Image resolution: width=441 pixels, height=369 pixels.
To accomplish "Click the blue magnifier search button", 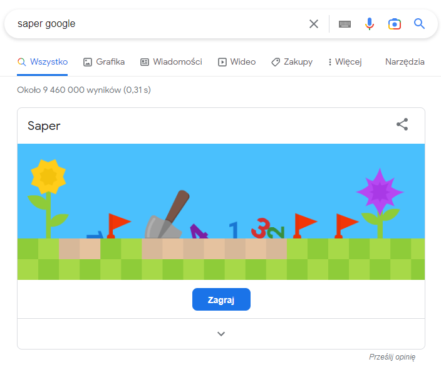I will [x=419, y=24].
